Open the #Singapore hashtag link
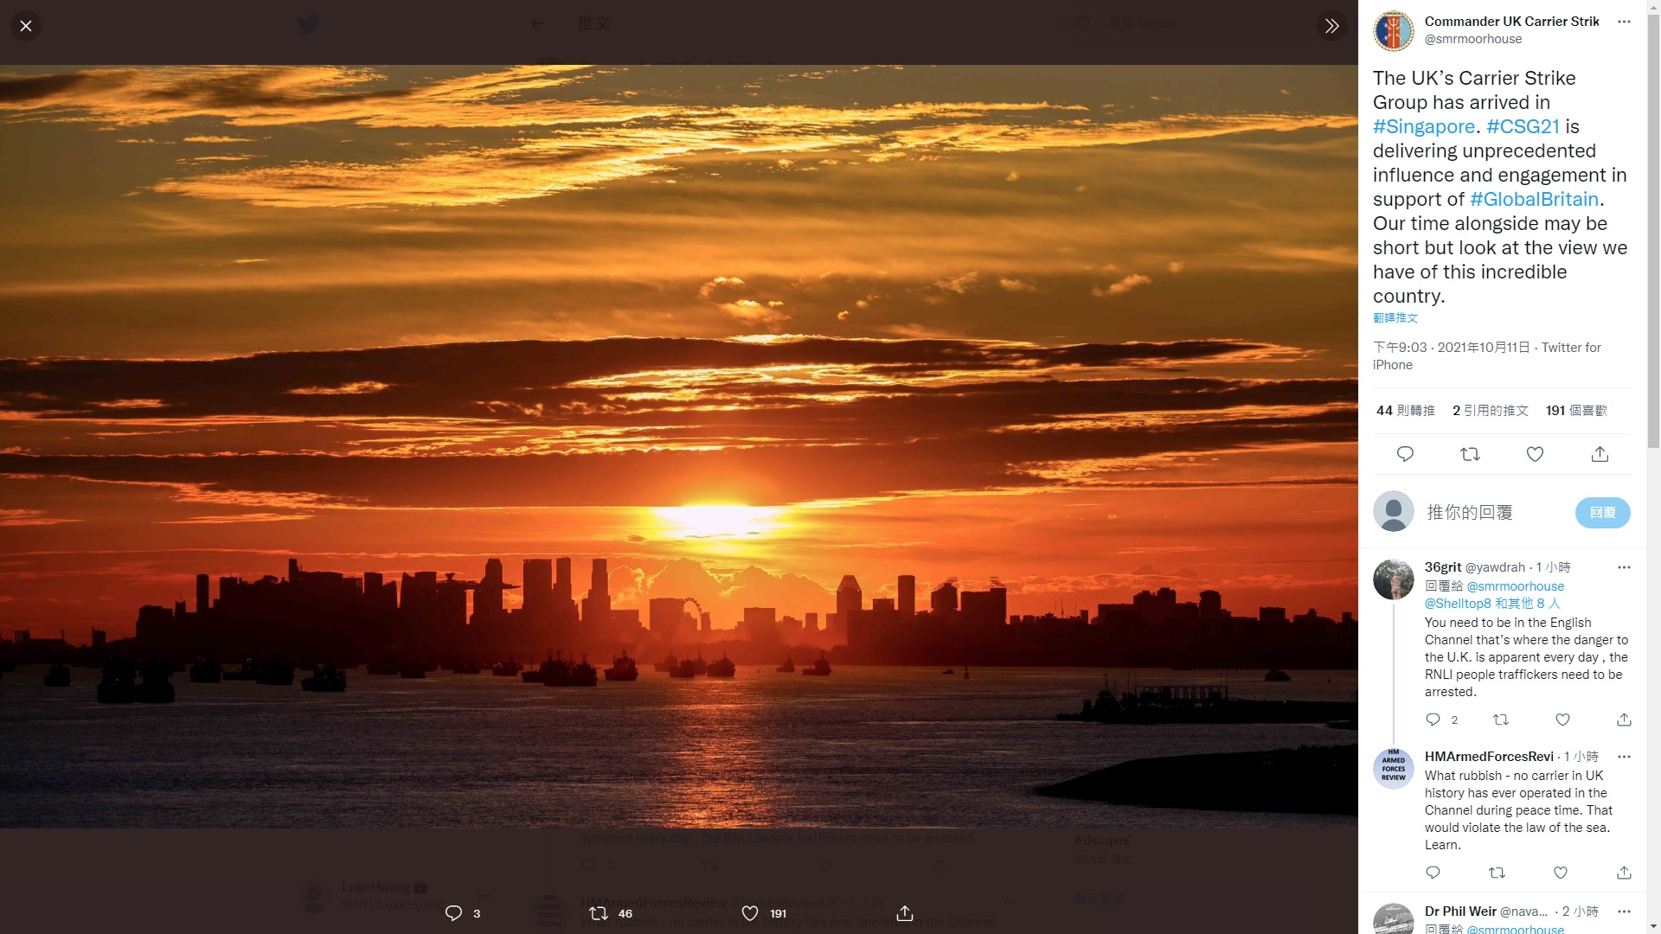This screenshot has height=934, width=1661. tap(1423, 126)
